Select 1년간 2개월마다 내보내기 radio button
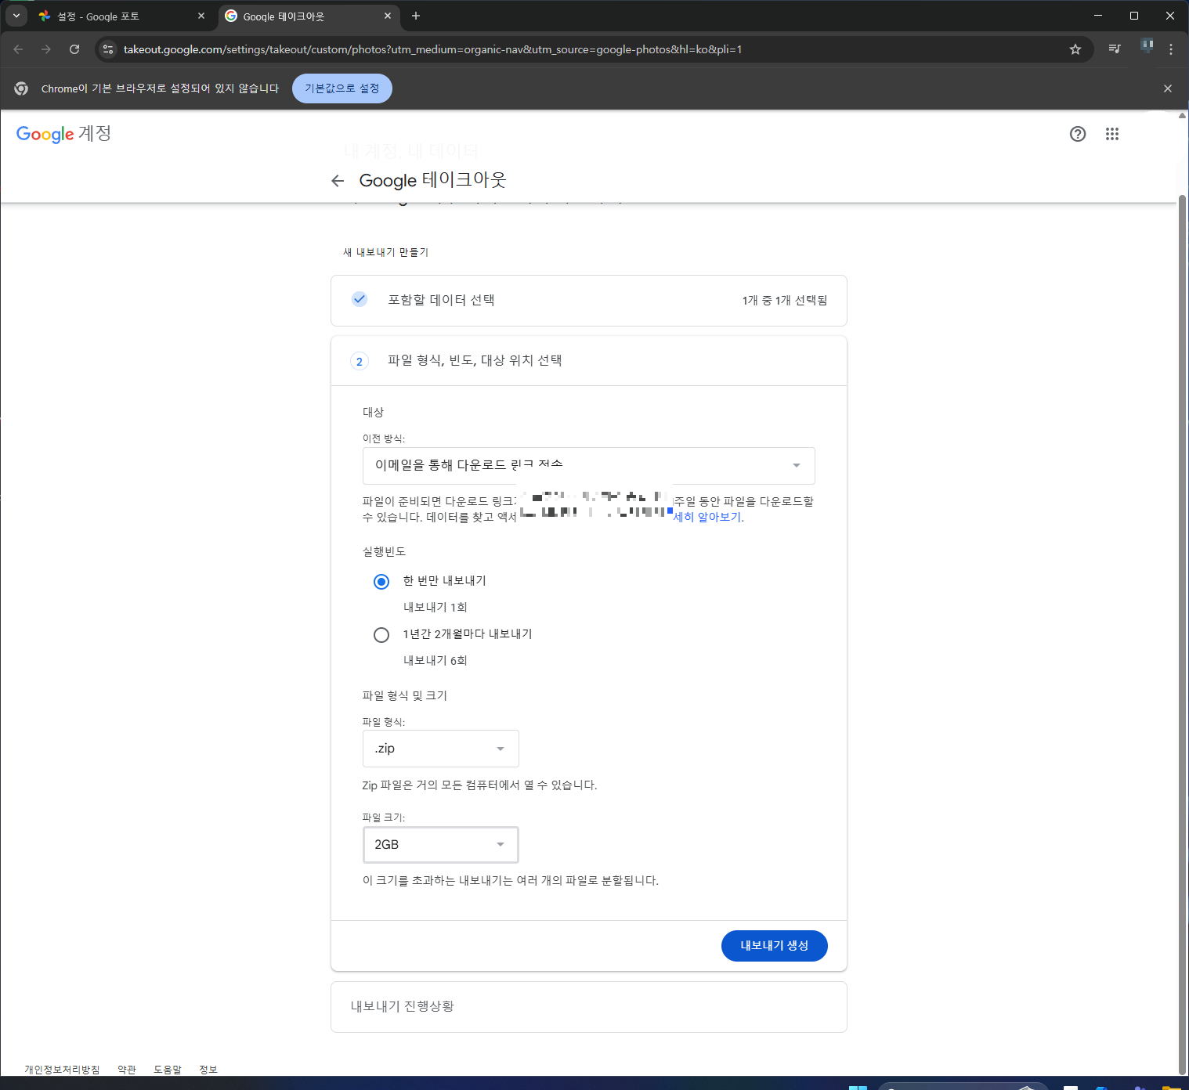 click(x=381, y=635)
